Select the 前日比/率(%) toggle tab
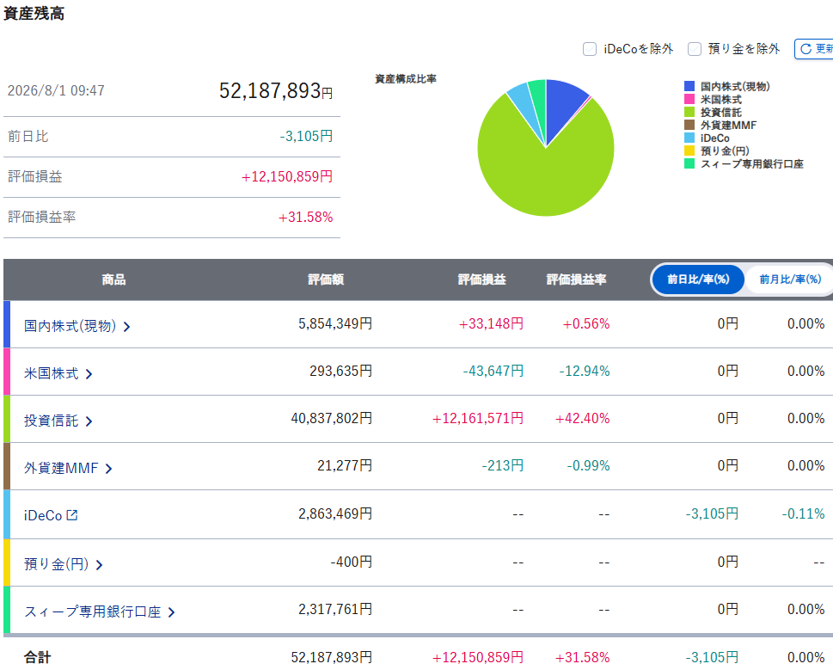The image size is (833, 670). tap(698, 279)
